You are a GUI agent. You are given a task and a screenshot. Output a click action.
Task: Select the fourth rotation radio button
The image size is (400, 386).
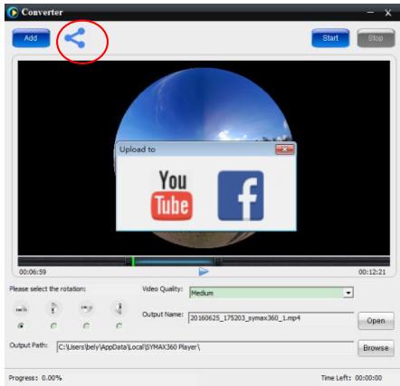click(x=119, y=326)
